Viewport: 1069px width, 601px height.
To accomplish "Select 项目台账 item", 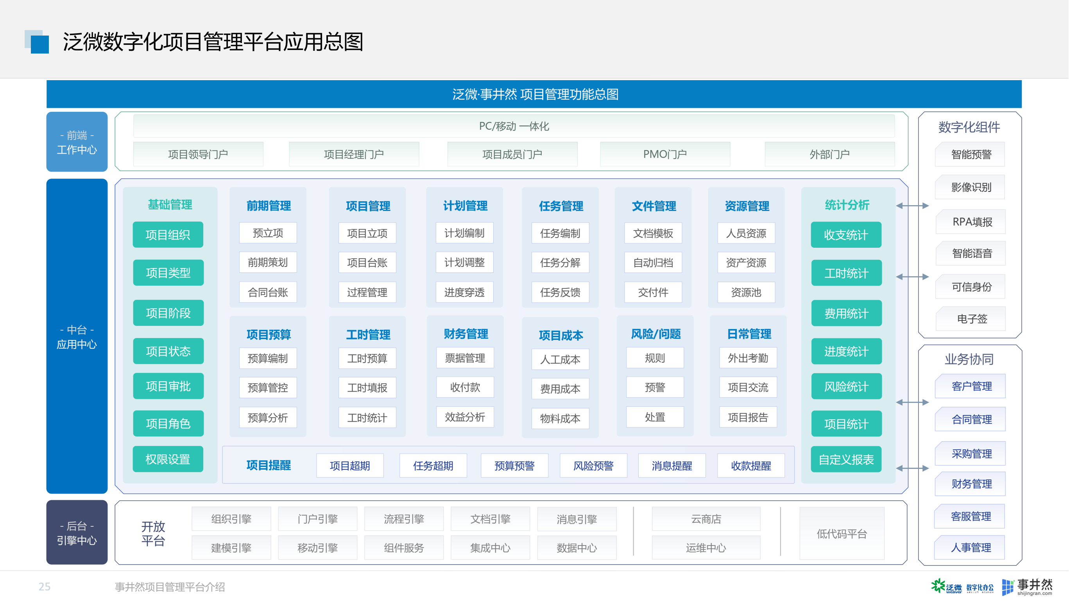I will (x=367, y=262).
